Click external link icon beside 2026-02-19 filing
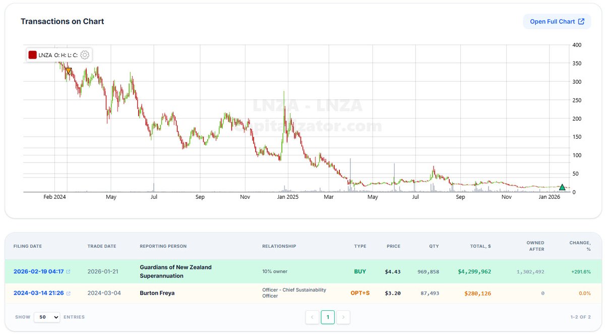Screen dimensions: 605x334 click(x=69, y=271)
